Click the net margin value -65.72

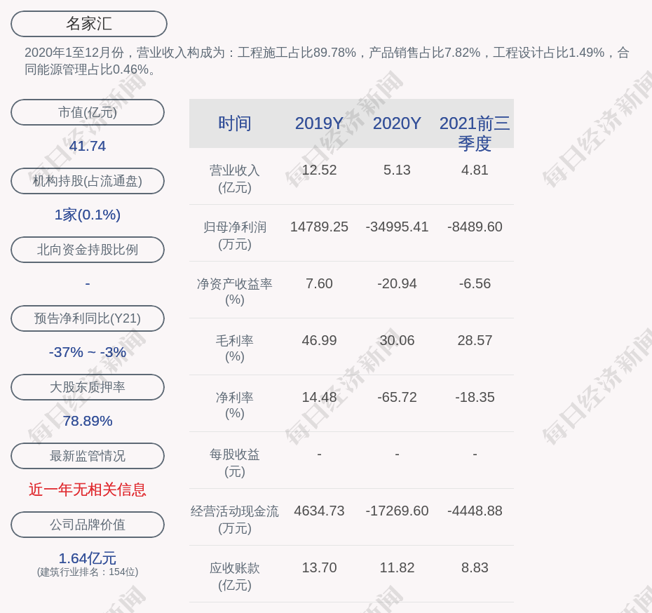(397, 397)
